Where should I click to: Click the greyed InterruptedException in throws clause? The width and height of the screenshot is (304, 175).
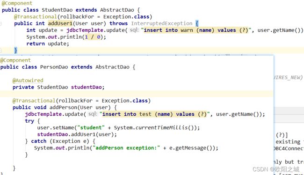point(162,23)
